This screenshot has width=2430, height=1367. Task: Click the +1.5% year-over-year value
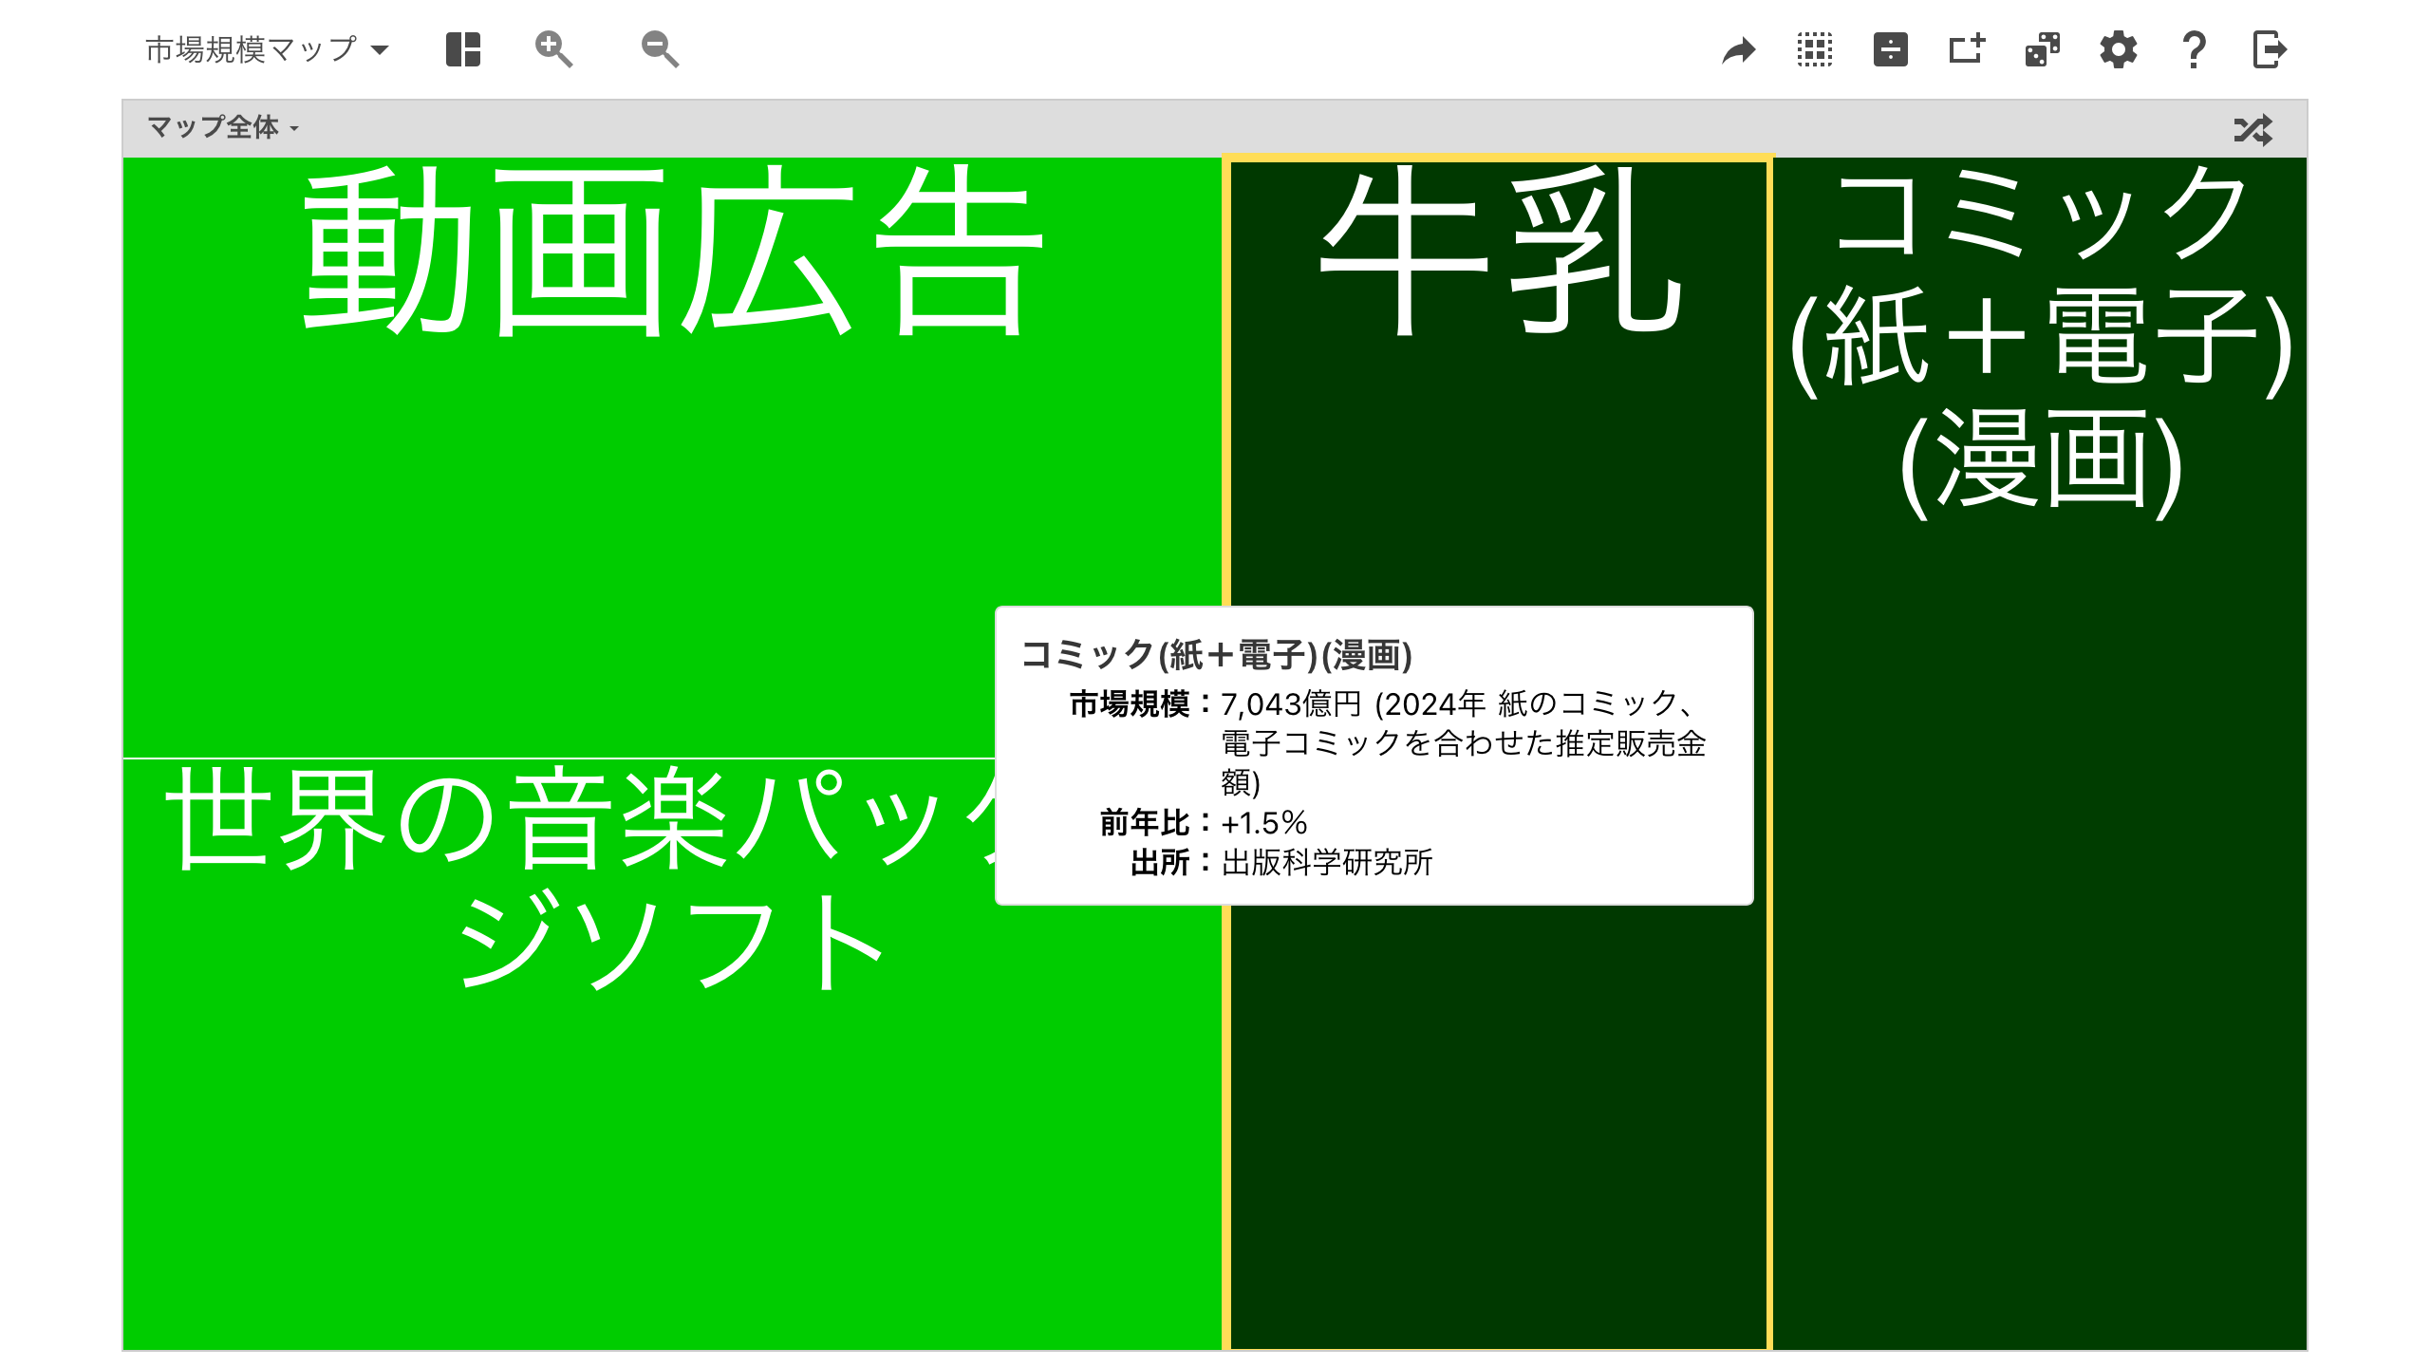click(x=1264, y=822)
